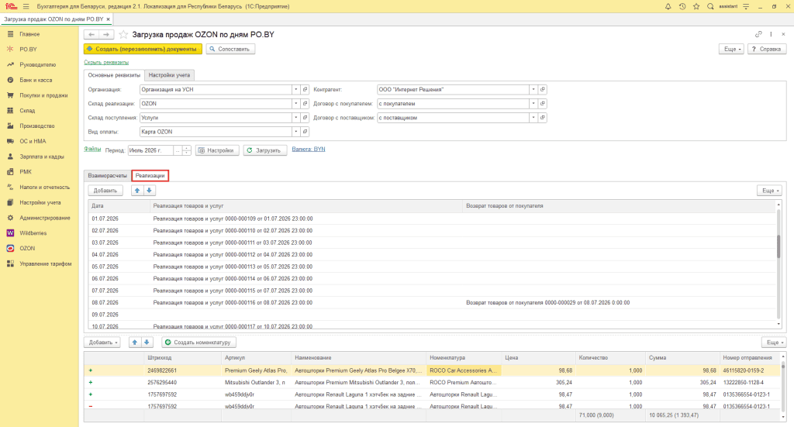Open favorites star in title bar

[x=696, y=6]
